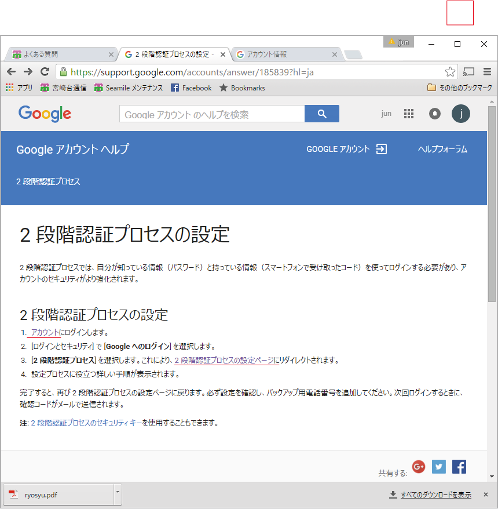Focus the Google アカウント help search box

(x=212, y=114)
